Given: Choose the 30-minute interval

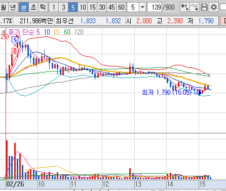Looking at the screenshot, I should 102,7.
